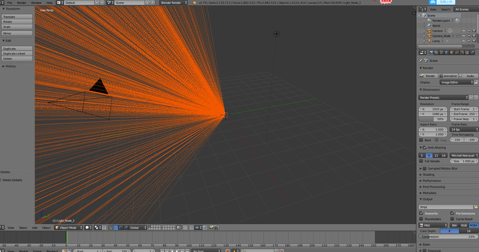Open the Global orientation dropdown
Image resolution: width=479 pixels, height=252 pixels.
pos(138,228)
